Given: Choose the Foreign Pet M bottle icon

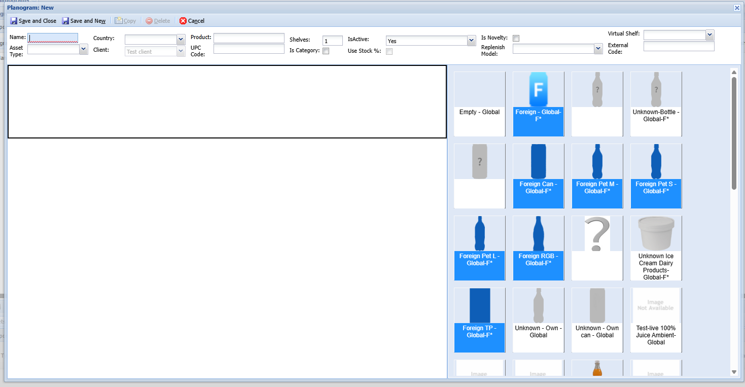Looking at the screenshot, I should [597, 161].
